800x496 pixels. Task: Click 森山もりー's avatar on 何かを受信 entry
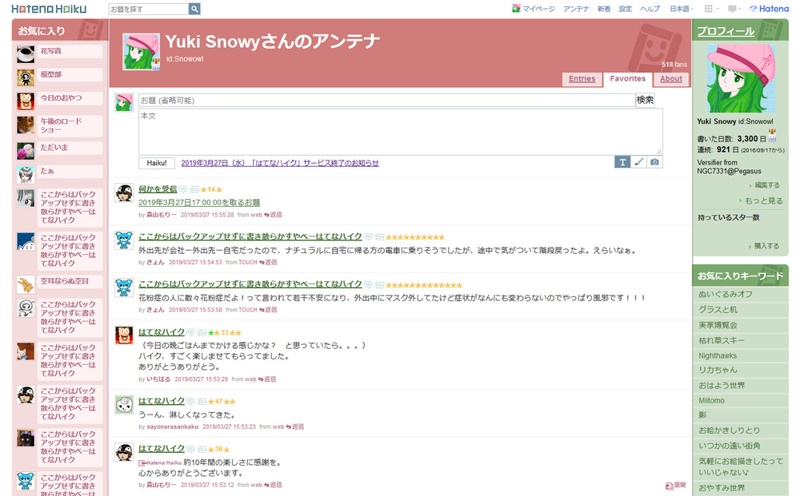pos(124,193)
